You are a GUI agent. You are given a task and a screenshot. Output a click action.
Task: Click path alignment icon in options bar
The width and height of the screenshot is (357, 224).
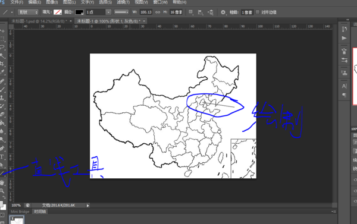201,12
